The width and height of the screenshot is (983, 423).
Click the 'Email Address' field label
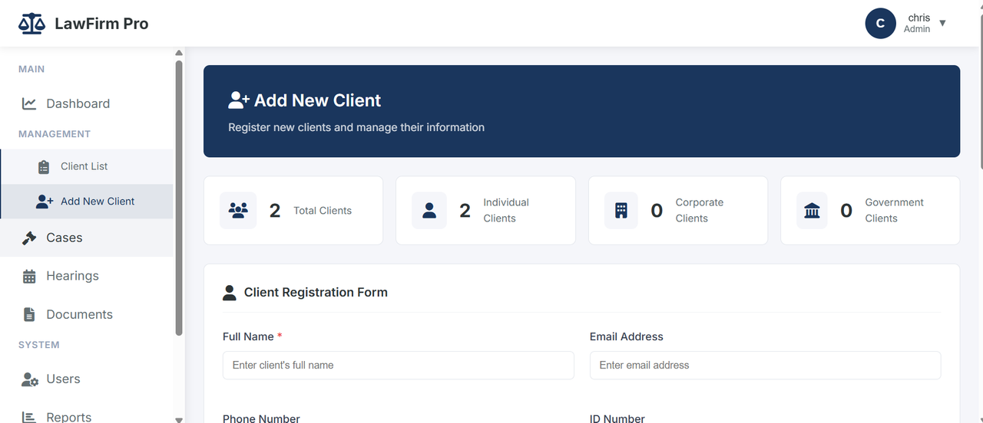pyautogui.click(x=627, y=336)
